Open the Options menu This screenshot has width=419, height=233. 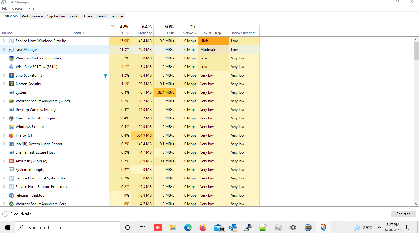[18, 9]
